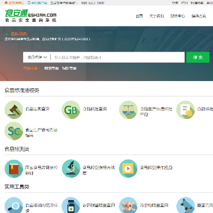This screenshot has height=213, width=213.
Task: Click the 食品检测操作视频 text link
Action: pyautogui.click(x=156, y=168)
